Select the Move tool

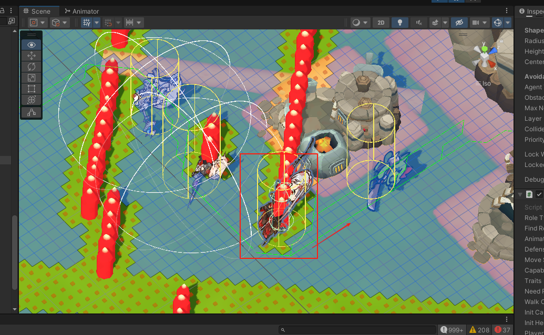[31, 56]
